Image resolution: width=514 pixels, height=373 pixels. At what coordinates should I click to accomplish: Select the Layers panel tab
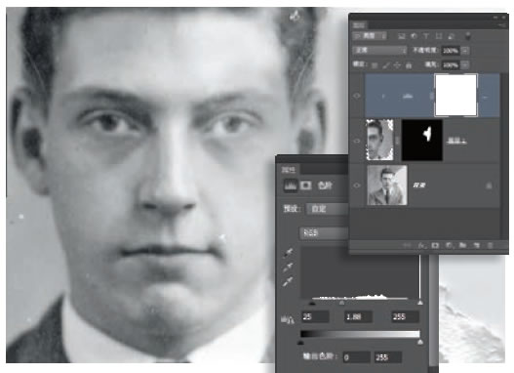tap(359, 25)
